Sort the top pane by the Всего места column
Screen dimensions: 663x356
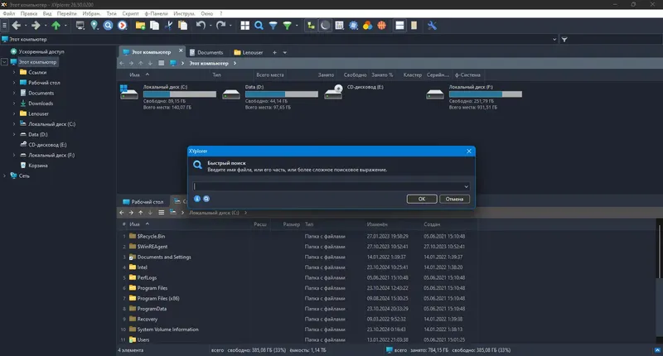tap(270, 75)
